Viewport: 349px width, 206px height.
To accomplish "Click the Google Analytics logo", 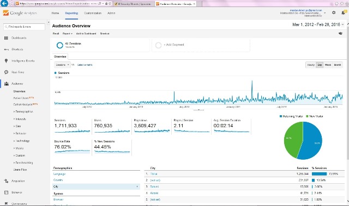I will point(20,13).
